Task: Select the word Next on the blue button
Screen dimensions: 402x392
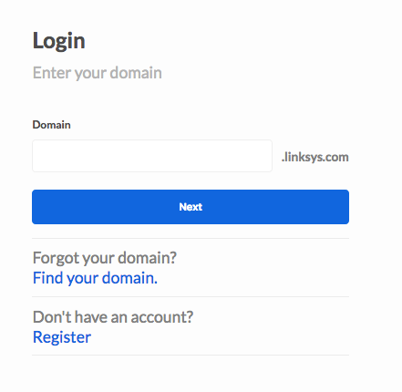Action: click(191, 207)
